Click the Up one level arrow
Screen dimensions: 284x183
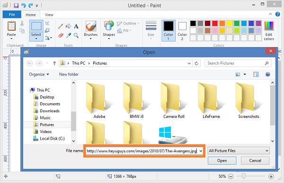point(54,63)
